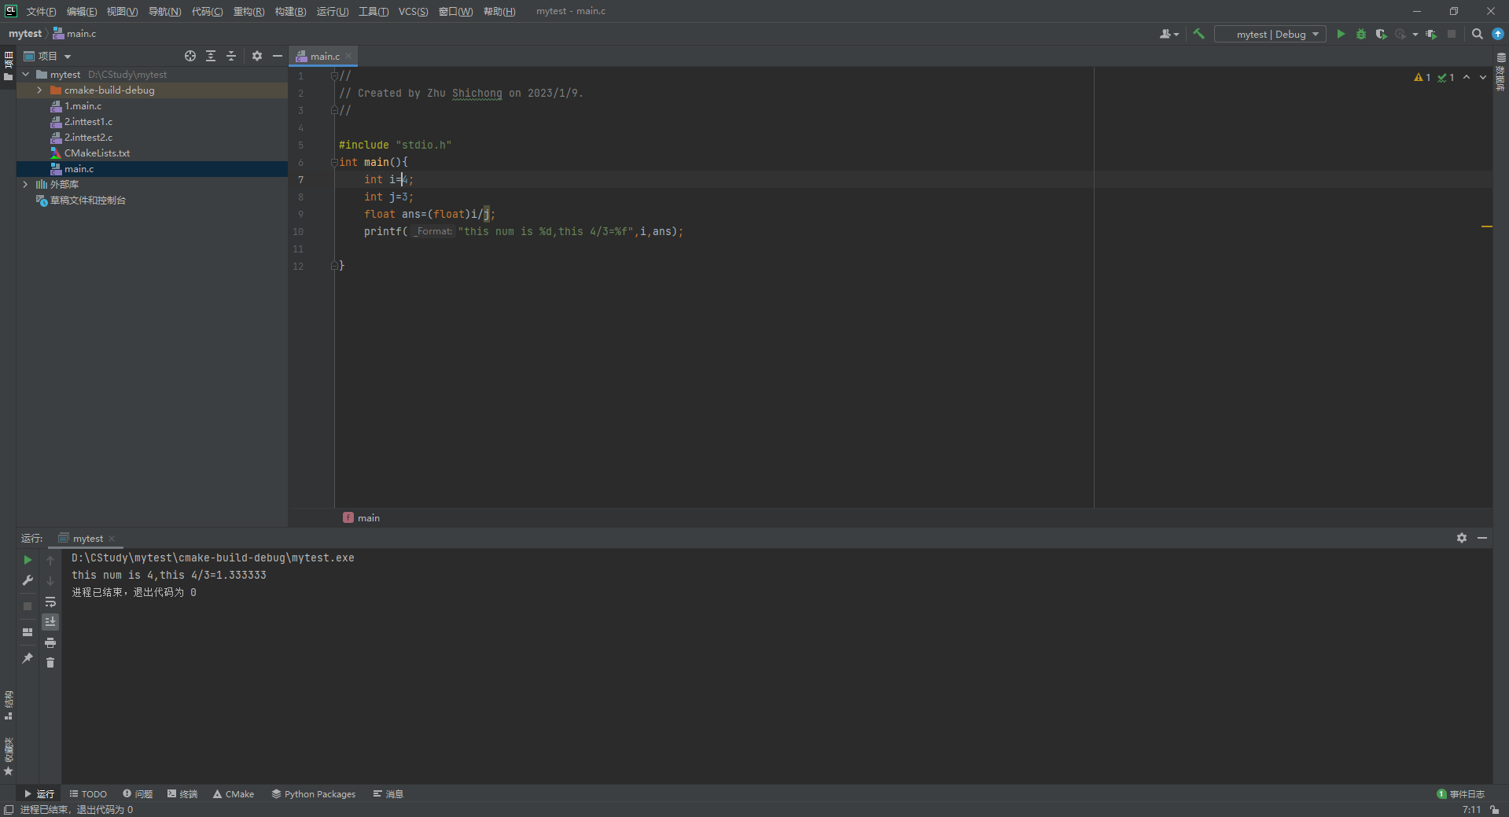This screenshot has height=817, width=1509.
Task: Select 2.inttest1.c file
Action: (88, 122)
